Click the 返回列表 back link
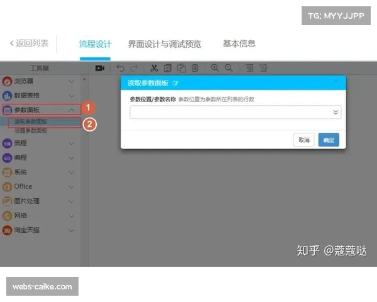Screen dimensions: 377x302 (29, 43)
